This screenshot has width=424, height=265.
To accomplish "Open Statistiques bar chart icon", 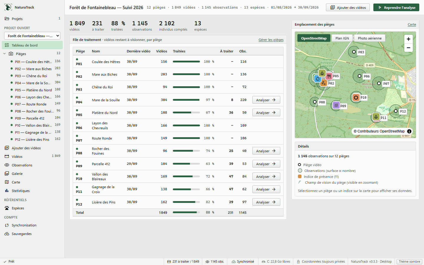I will pyautogui.click(x=7, y=191).
